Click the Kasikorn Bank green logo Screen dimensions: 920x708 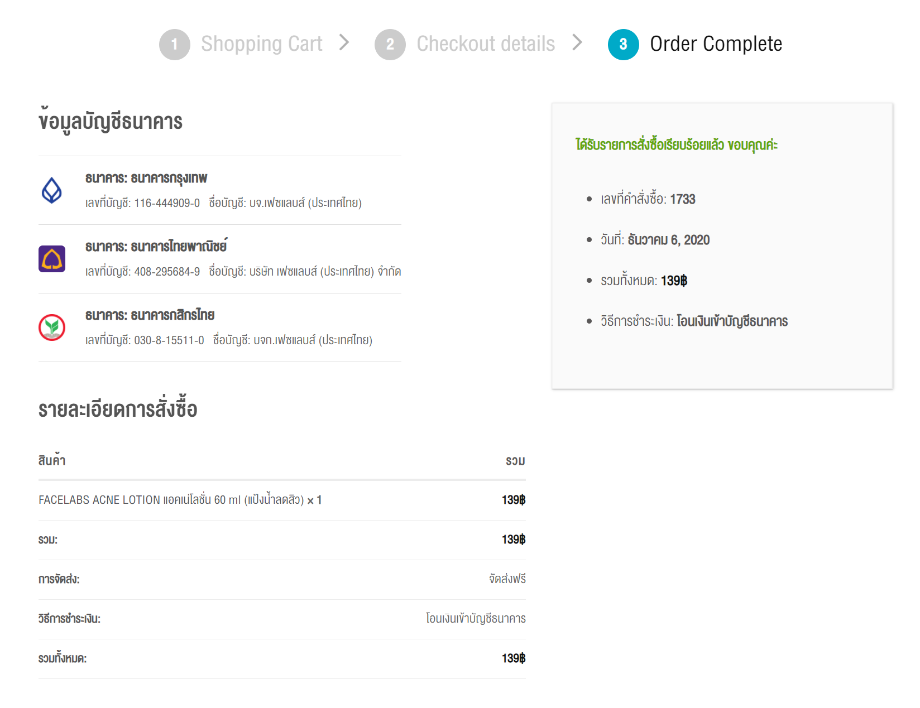[x=52, y=327]
